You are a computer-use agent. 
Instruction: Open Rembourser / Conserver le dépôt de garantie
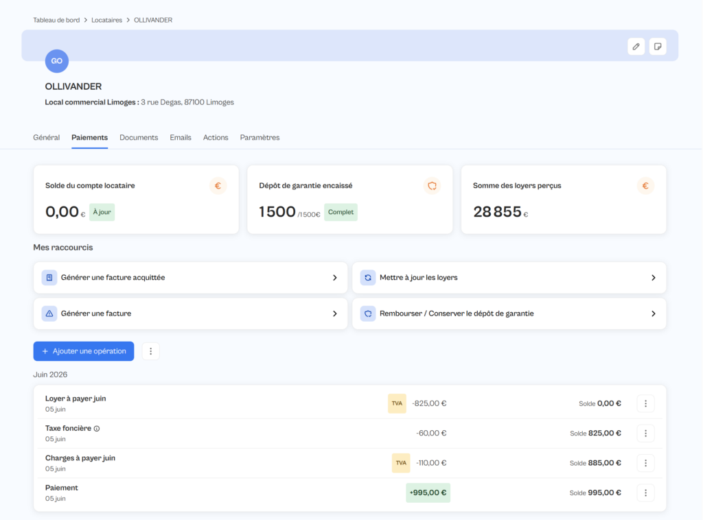click(509, 314)
